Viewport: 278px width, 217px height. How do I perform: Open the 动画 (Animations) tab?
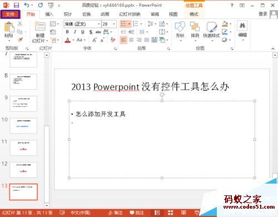pos(105,14)
